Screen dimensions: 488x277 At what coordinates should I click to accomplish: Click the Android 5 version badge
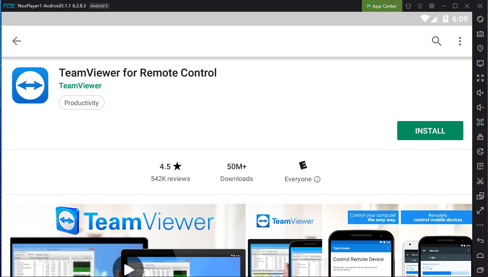99,6
